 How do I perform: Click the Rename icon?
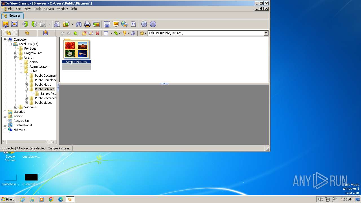[x=91, y=33]
